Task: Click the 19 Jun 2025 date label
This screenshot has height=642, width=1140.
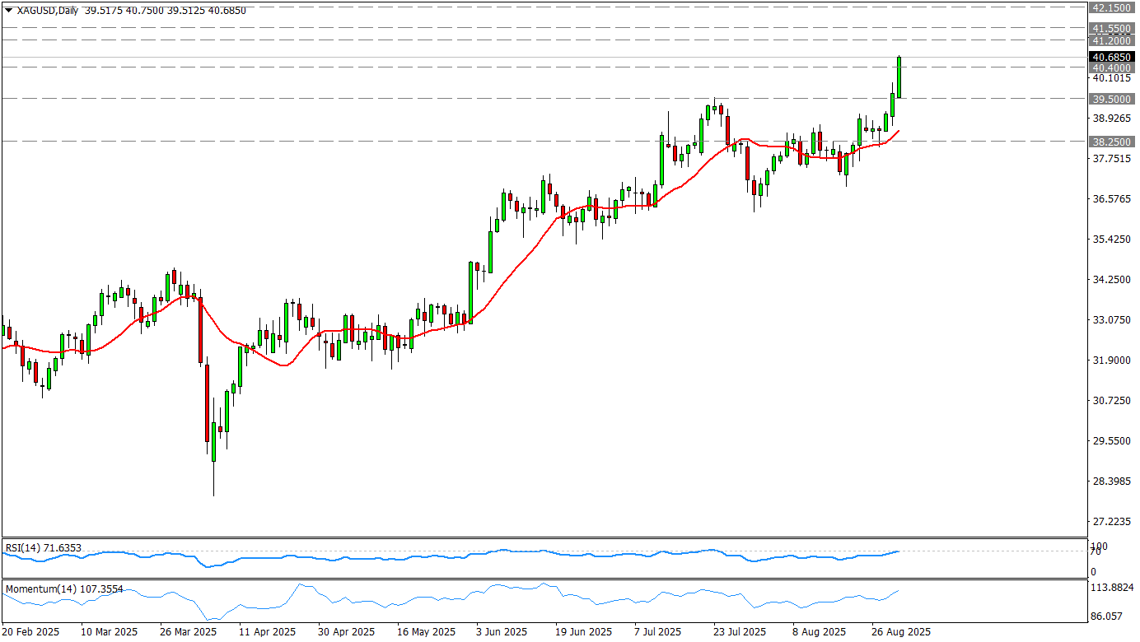Action: coord(584,632)
